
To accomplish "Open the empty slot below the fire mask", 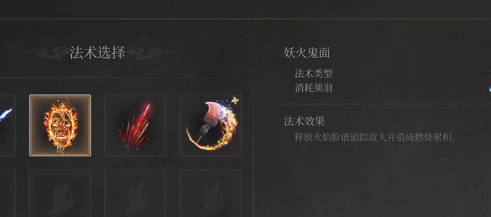I will 60,193.
